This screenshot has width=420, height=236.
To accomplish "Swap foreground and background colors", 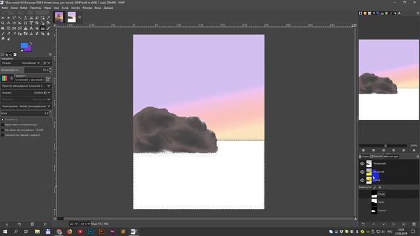I will pos(31,43).
